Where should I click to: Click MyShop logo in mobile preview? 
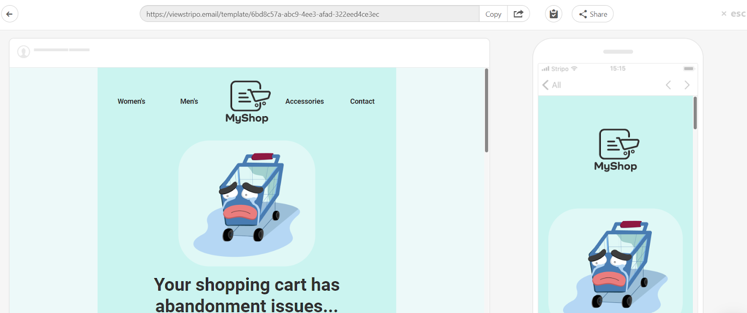click(616, 150)
